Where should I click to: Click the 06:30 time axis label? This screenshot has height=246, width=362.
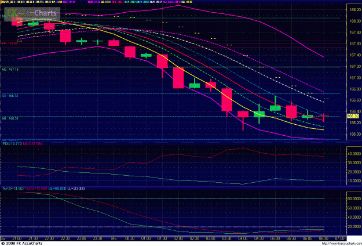[324, 238]
